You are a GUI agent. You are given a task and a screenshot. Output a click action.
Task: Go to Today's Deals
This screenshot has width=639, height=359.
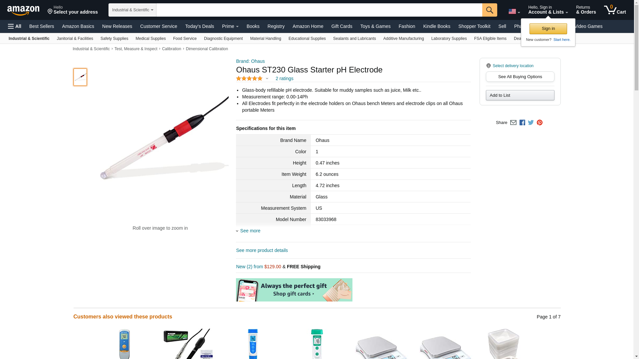(x=199, y=26)
